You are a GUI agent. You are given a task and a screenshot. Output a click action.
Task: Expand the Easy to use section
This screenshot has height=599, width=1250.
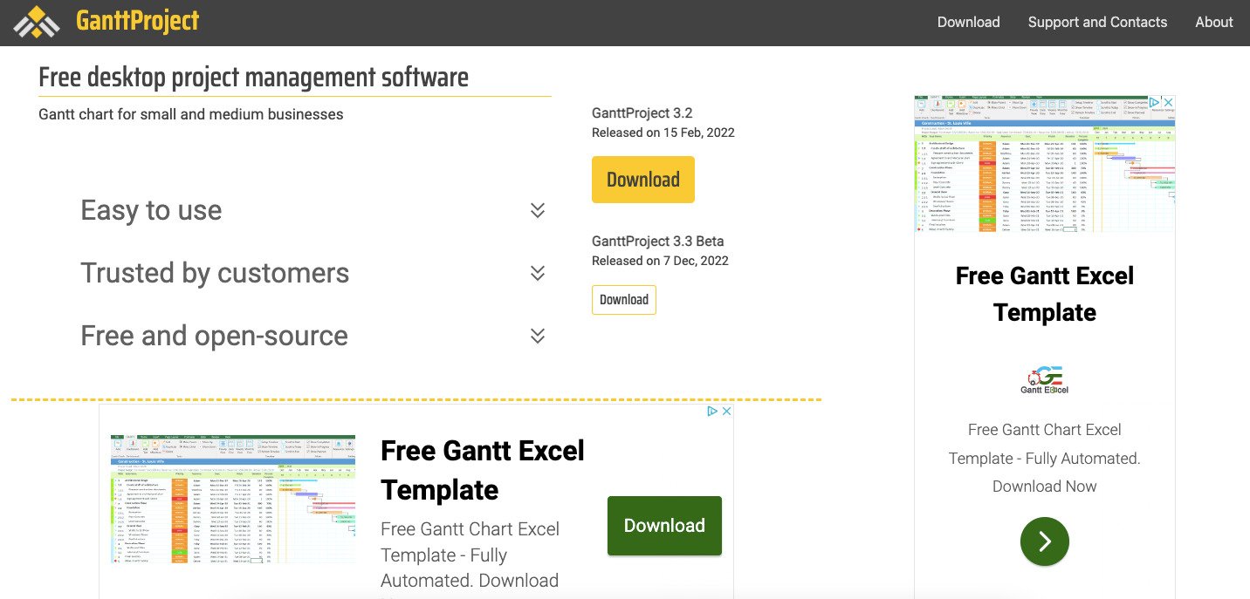pos(538,210)
